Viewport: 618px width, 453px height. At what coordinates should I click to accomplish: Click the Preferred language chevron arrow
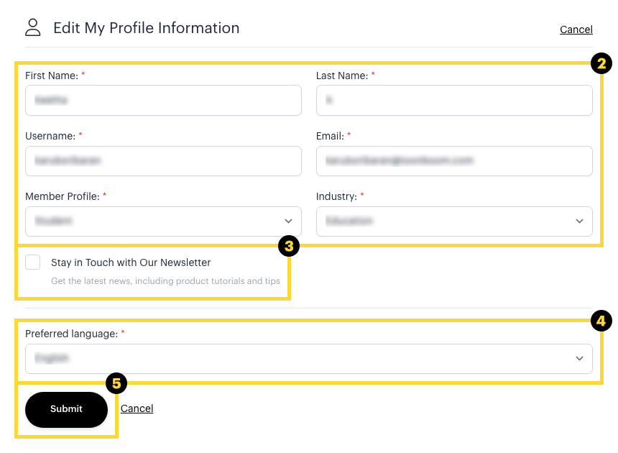pos(580,359)
